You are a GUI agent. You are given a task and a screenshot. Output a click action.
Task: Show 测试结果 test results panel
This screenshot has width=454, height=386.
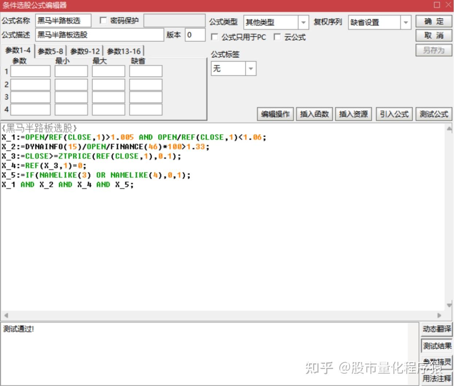point(437,346)
